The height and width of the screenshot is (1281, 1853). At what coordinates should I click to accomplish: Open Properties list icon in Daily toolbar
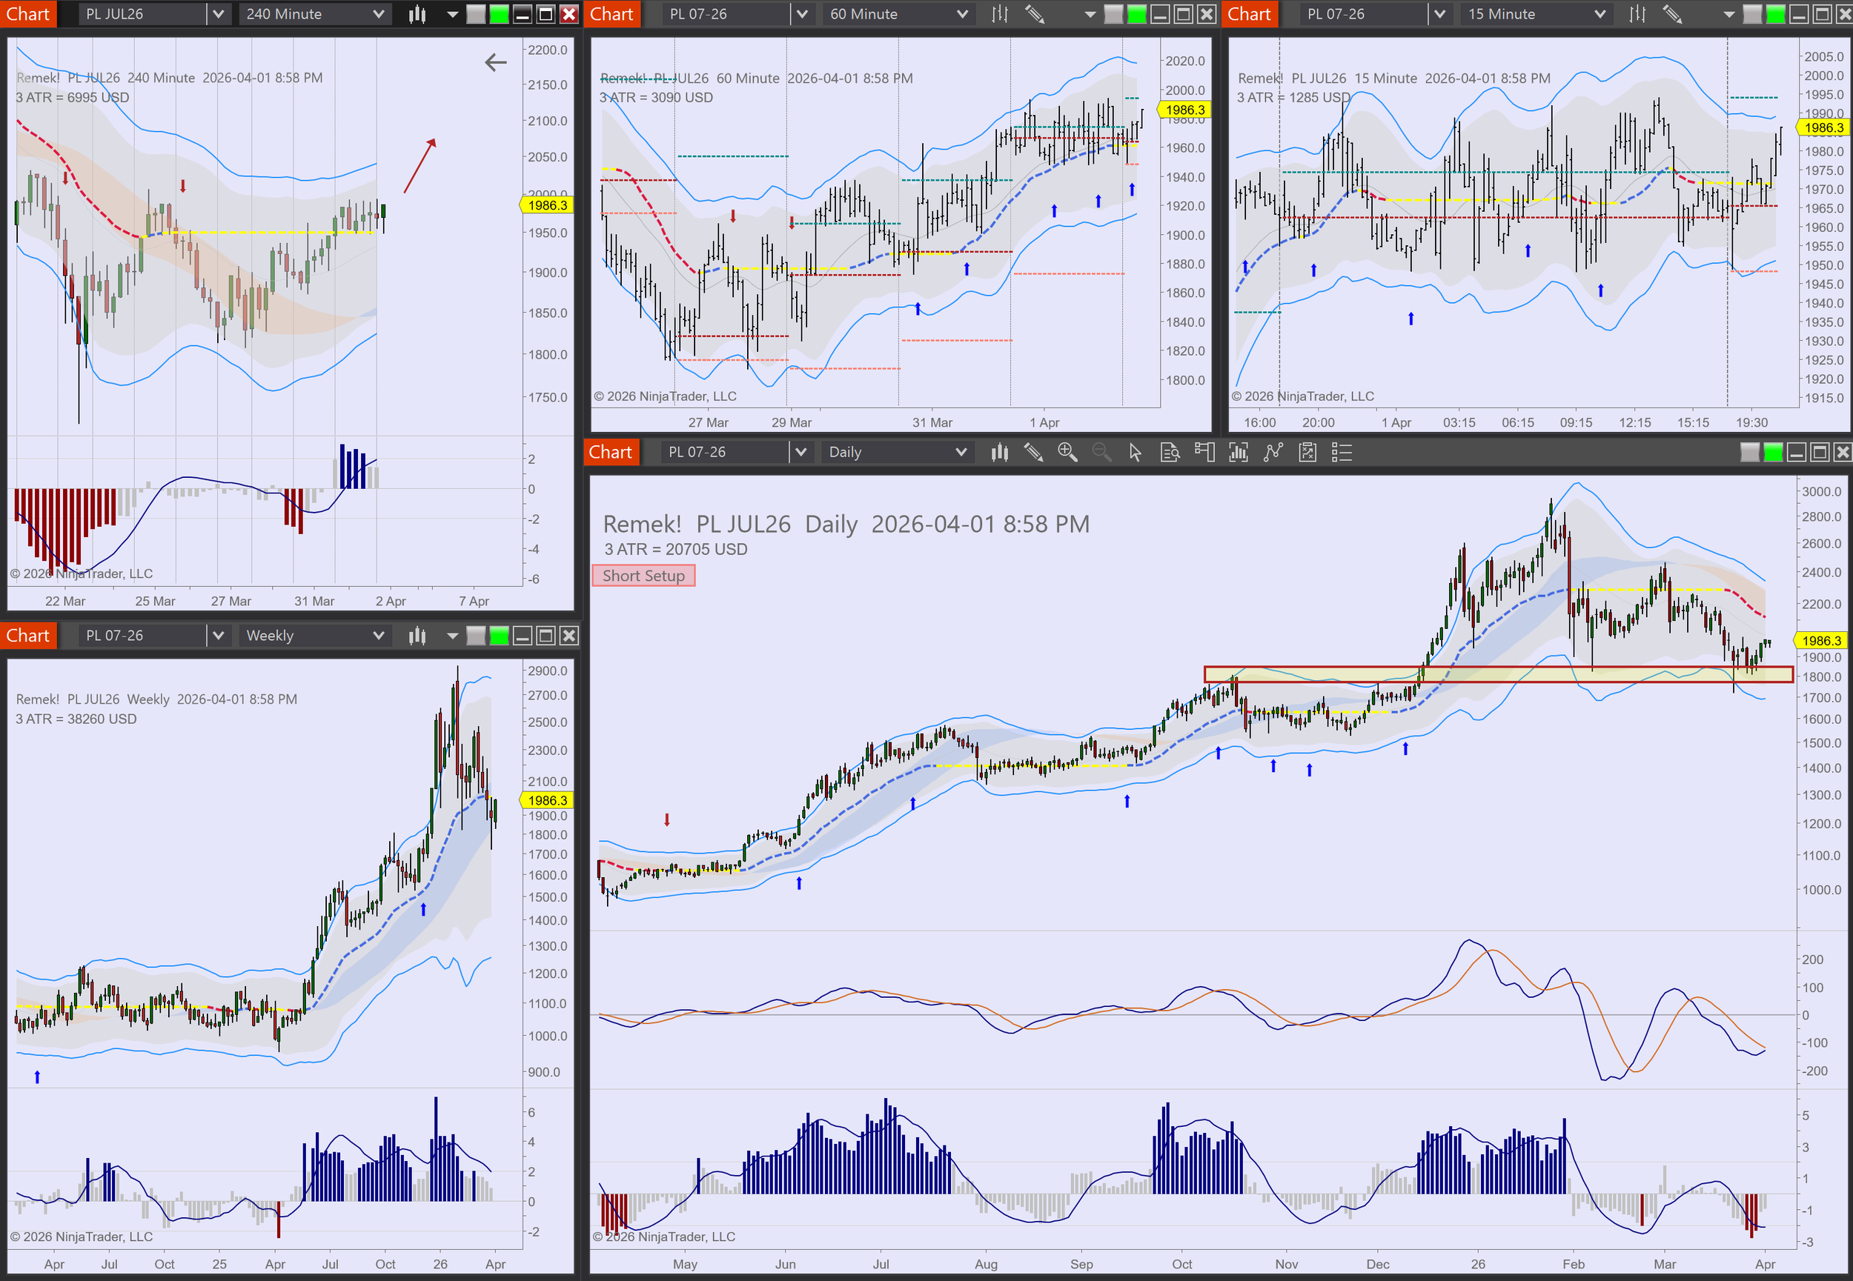pyautogui.click(x=1342, y=452)
